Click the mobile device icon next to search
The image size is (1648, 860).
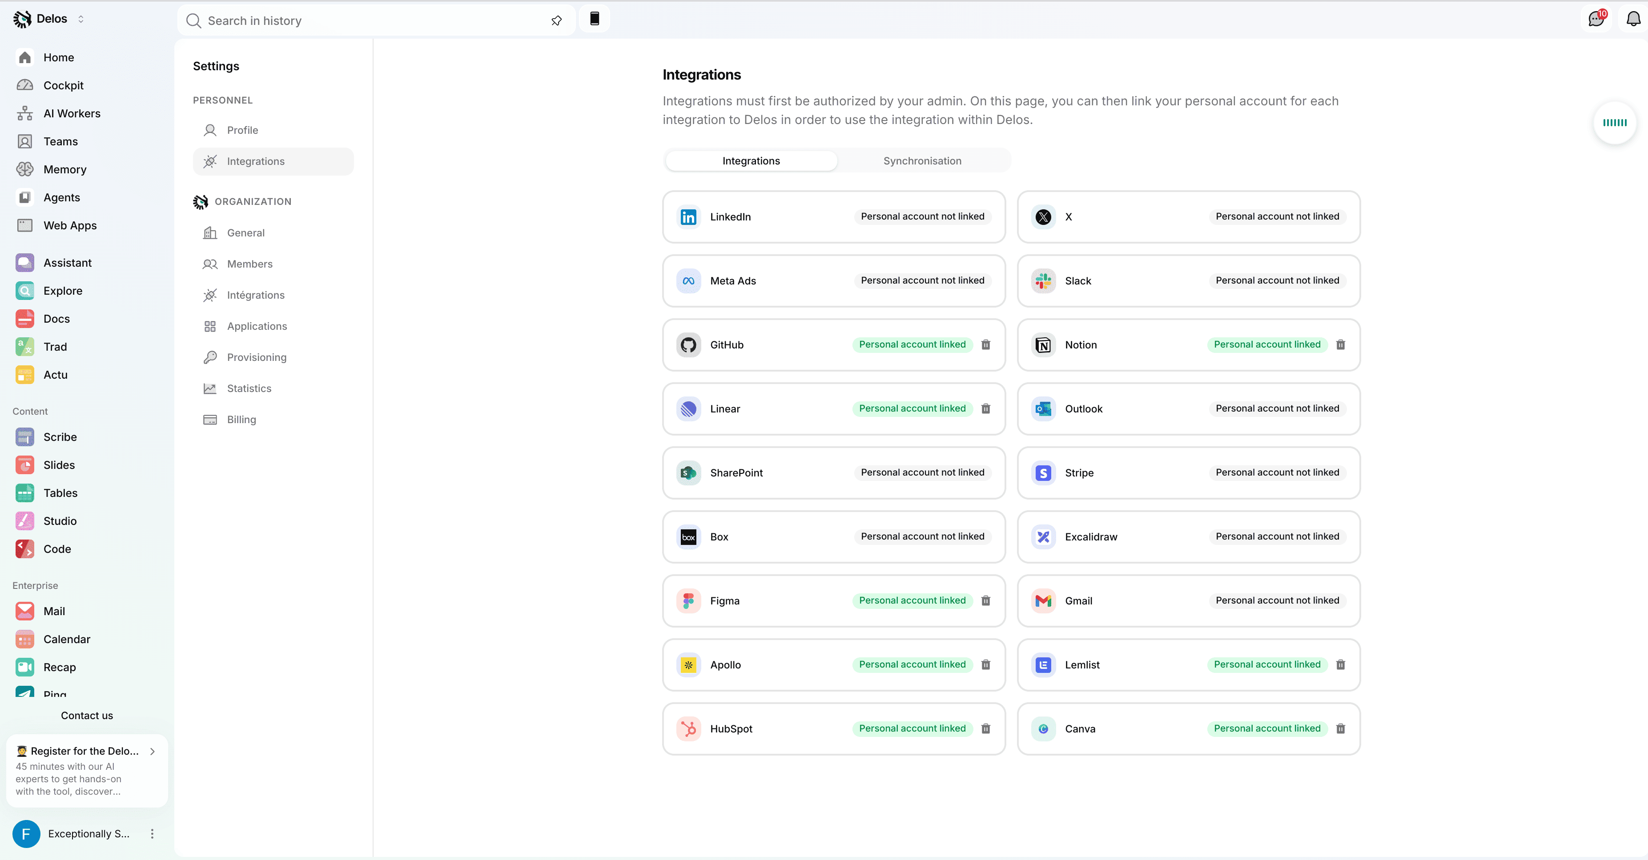[x=595, y=19]
